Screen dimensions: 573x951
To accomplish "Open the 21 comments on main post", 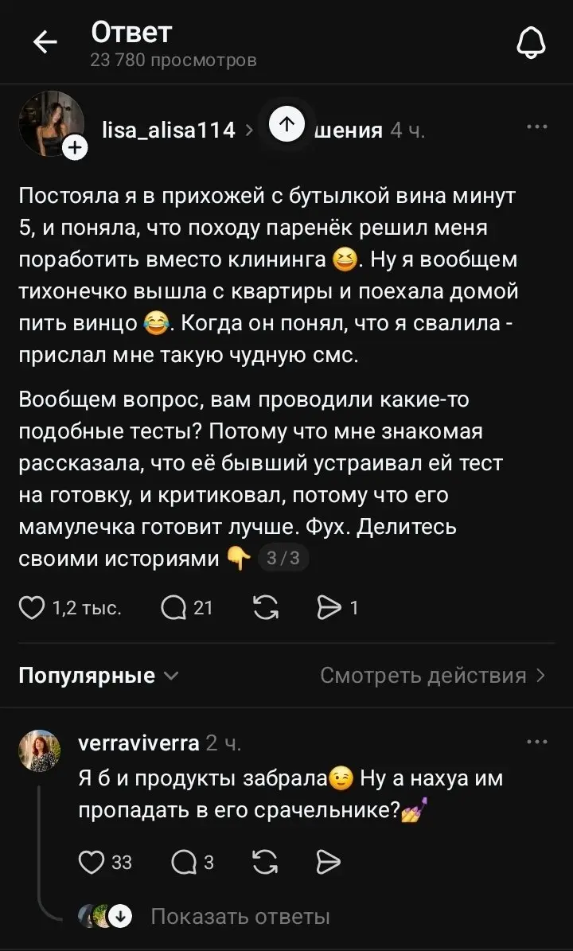I will (x=173, y=608).
